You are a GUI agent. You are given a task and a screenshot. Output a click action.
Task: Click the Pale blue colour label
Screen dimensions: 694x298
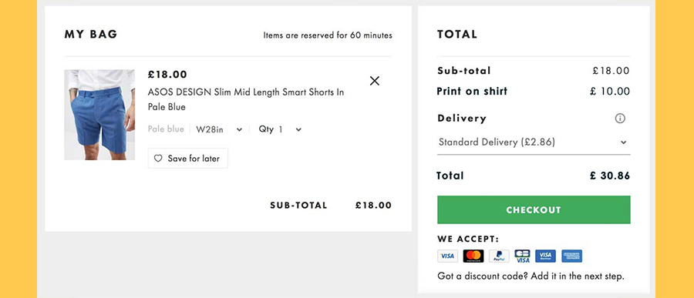[x=166, y=129]
